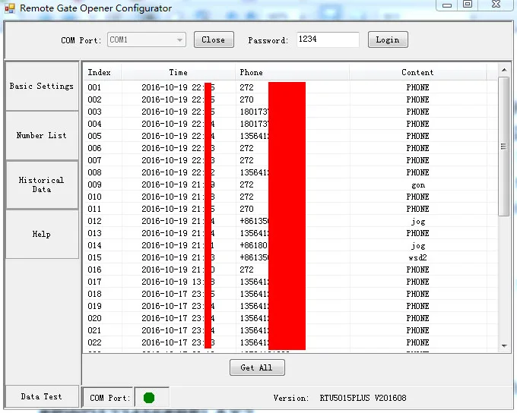
Task: Click the 'jog' content cell in row 014
Action: tap(417, 246)
